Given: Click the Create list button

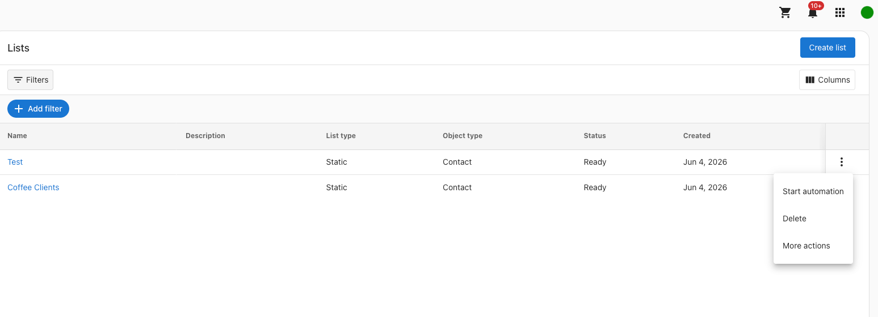Looking at the screenshot, I should pos(827,48).
